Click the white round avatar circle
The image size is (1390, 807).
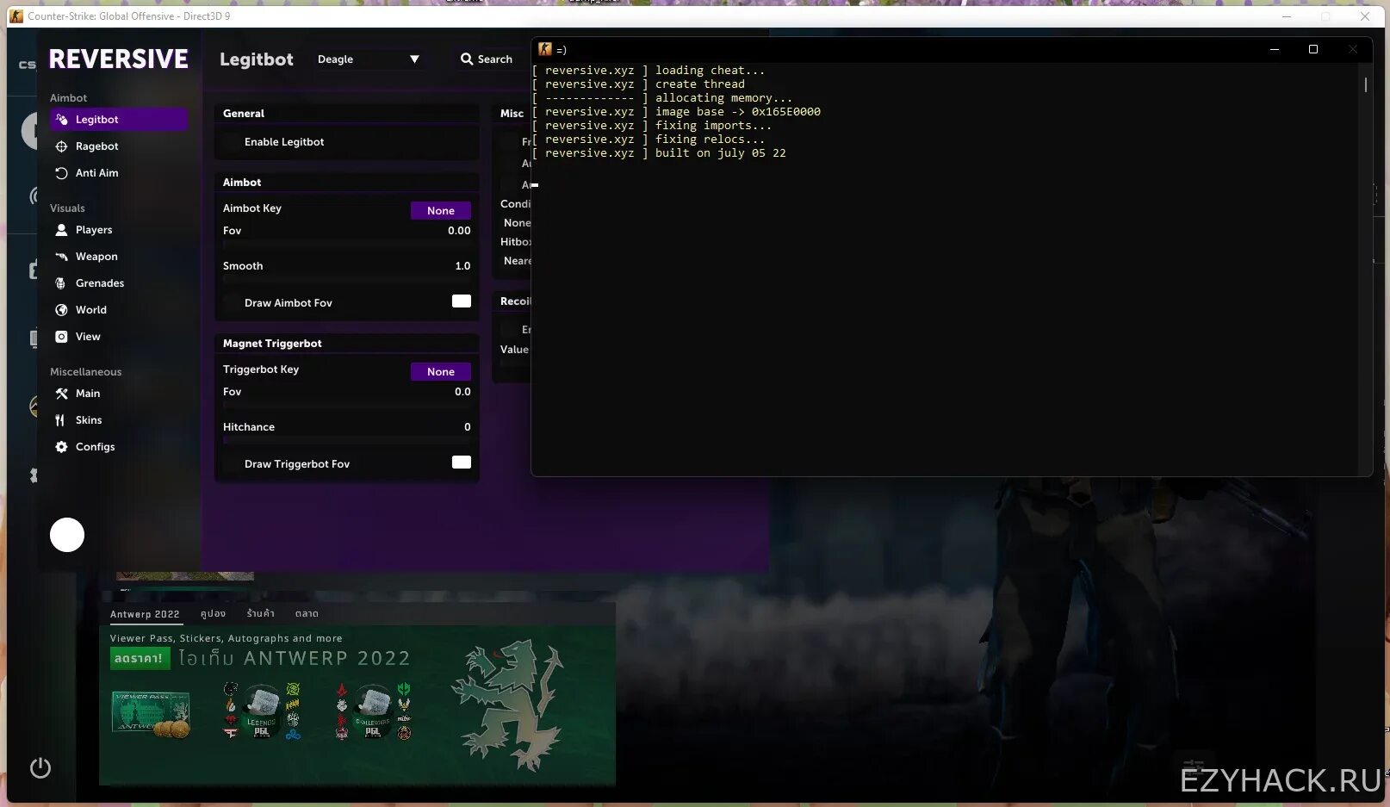click(x=67, y=535)
